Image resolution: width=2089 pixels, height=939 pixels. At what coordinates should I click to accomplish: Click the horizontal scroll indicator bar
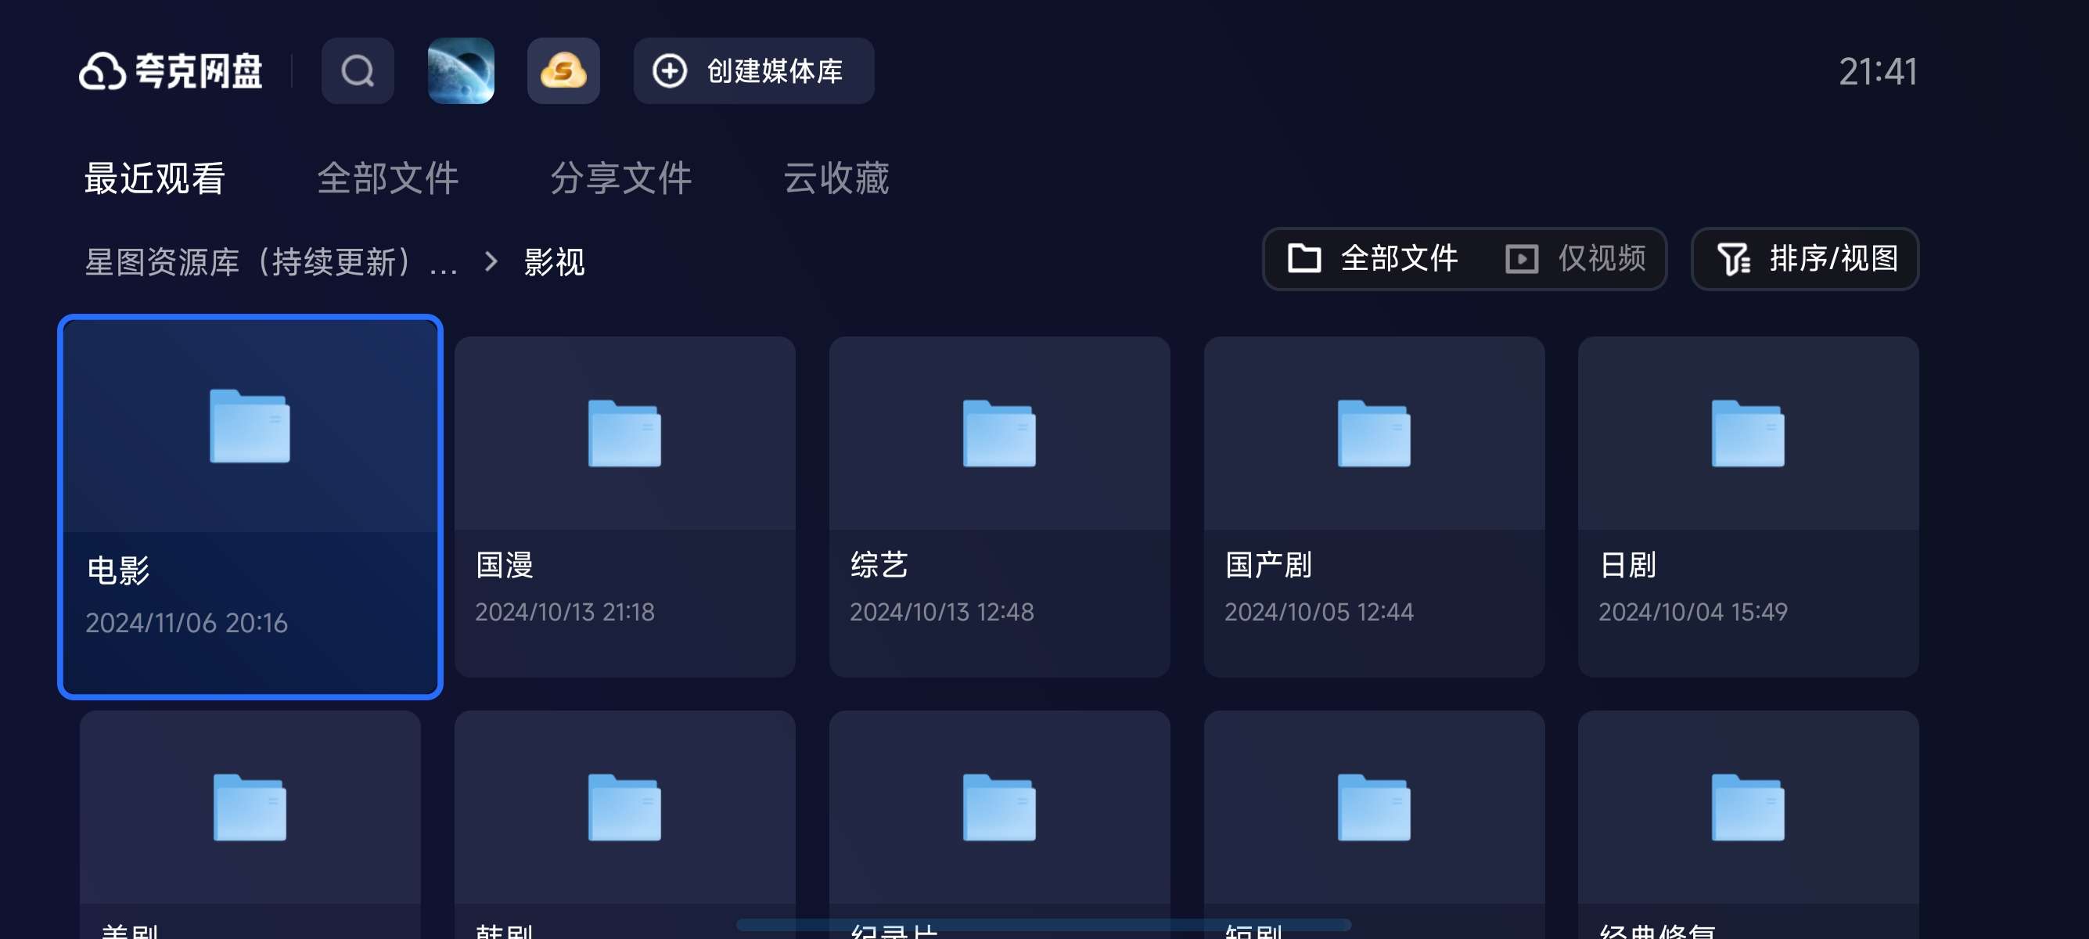tap(1043, 924)
